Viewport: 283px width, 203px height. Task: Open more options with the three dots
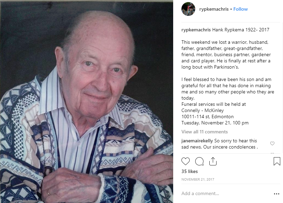276,194
